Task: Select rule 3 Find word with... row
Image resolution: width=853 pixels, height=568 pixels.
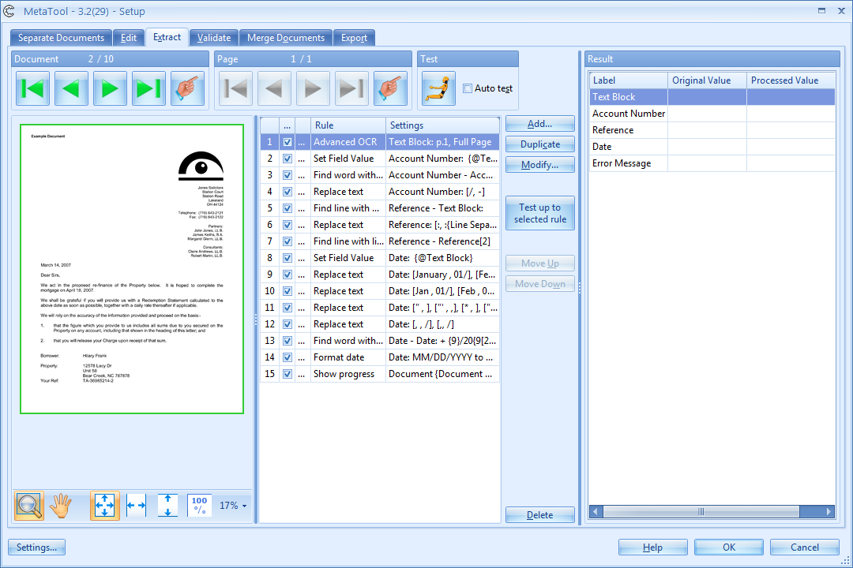Action: point(380,175)
